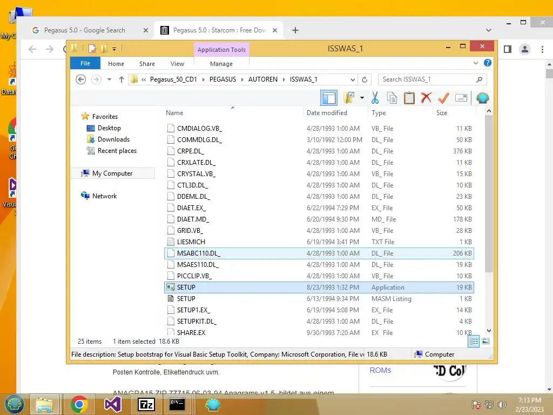Viewport: 553px width, 415px height.
Task: Click Properties icon in quick access toolbar
Action: [92, 48]
